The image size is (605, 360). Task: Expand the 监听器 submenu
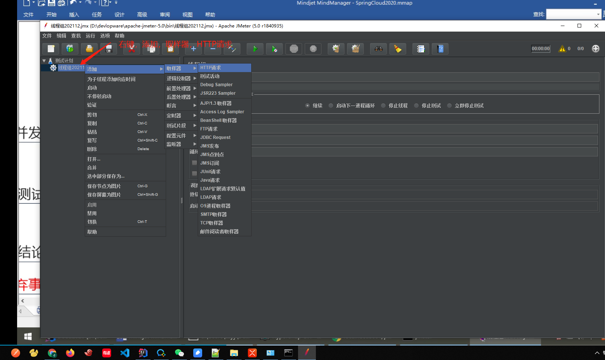tap(181, 144)
